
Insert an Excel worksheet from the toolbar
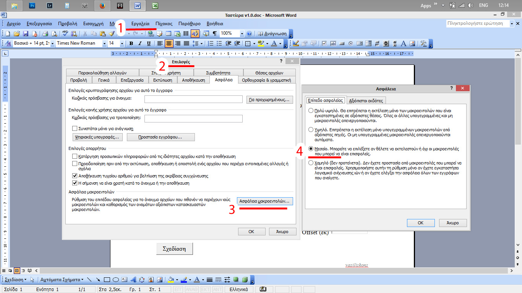[177, 34]
